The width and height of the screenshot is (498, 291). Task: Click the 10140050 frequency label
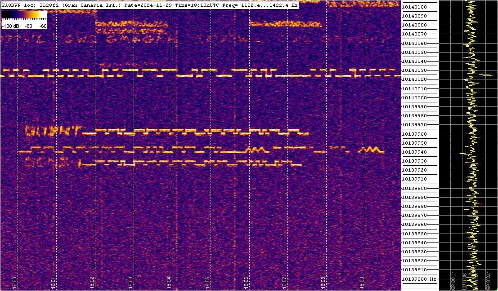(x=414, y=52)
